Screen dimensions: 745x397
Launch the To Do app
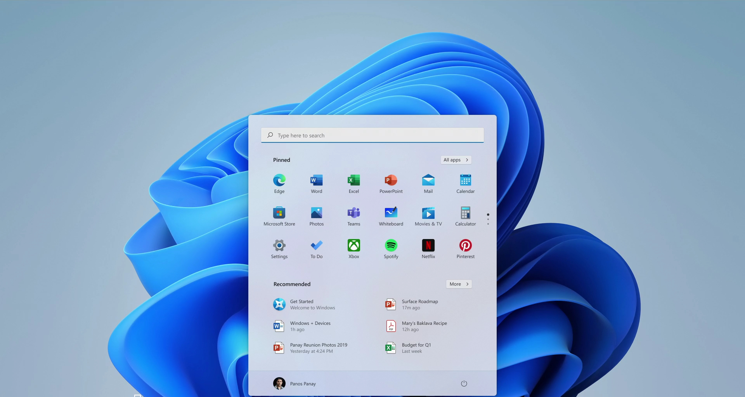317,249
